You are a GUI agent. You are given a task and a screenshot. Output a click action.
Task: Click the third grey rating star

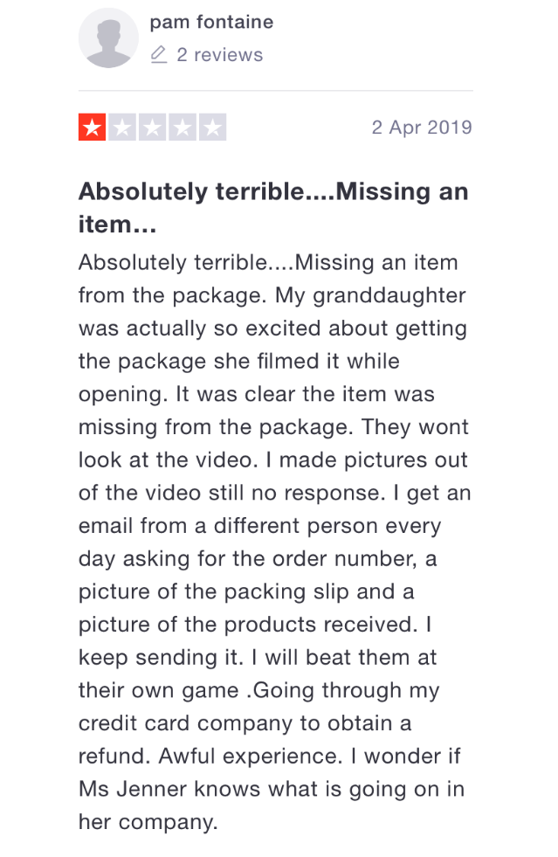click(x=153, y=128)
